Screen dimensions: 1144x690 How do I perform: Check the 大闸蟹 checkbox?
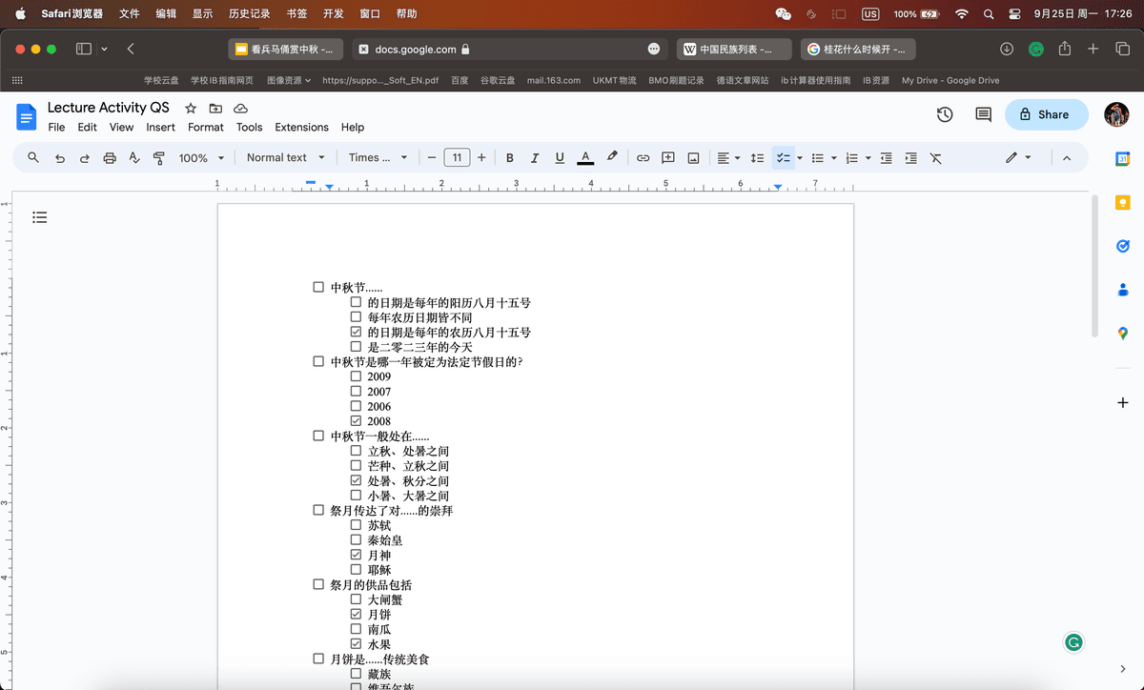click(356, 599)
